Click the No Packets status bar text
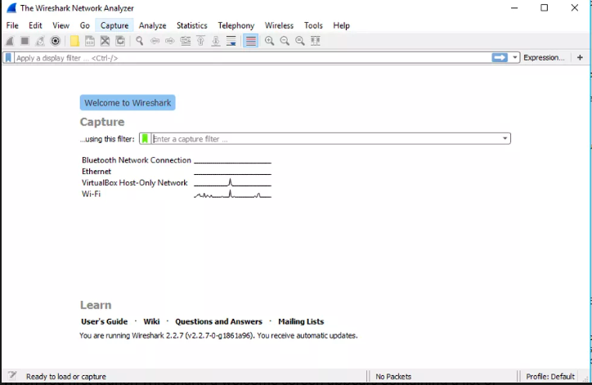 tap(393, 376)
